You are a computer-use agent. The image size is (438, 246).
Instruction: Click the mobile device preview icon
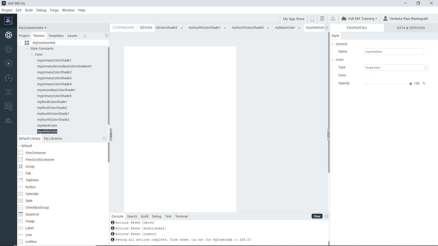tap(312, 18)
